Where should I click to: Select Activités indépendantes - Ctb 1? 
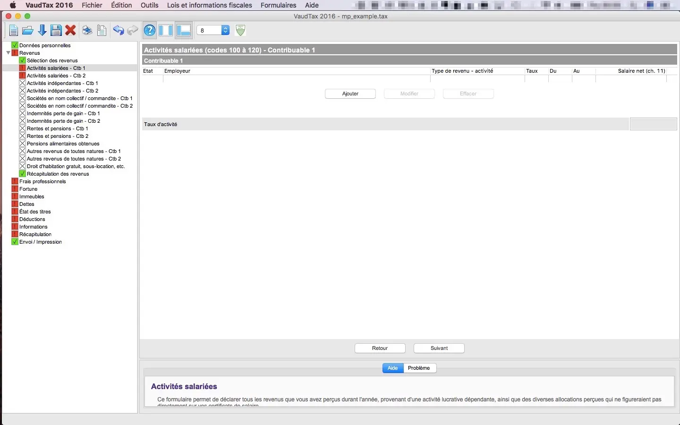[x=62, y=83]
